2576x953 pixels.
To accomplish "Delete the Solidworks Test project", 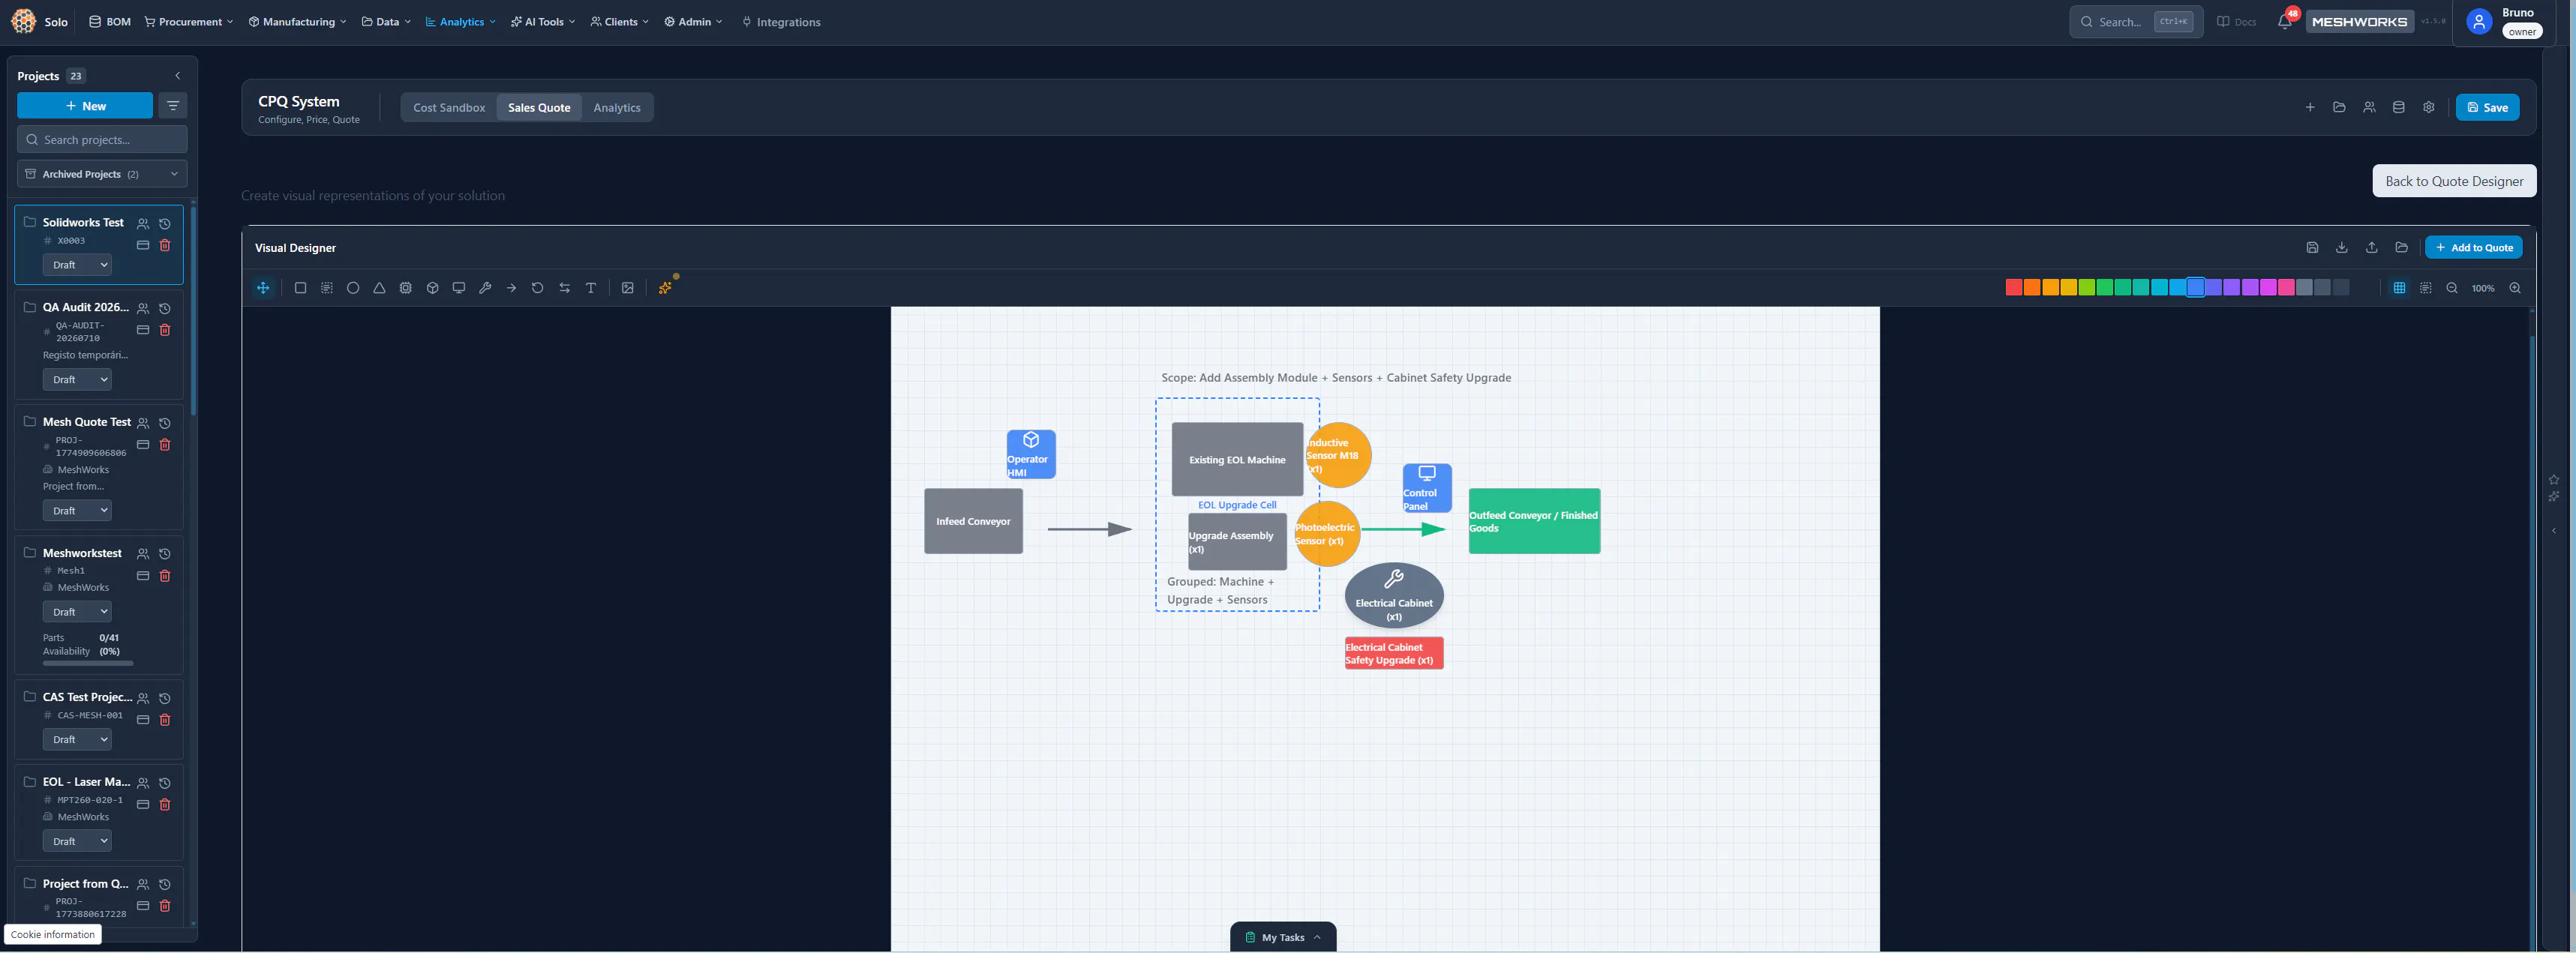I will (165, 245).
